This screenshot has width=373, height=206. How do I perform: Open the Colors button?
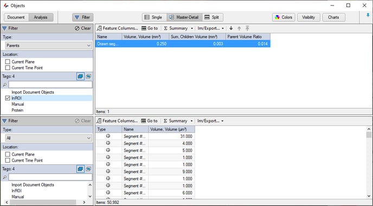pyautogui.click(x=284, y=17)
